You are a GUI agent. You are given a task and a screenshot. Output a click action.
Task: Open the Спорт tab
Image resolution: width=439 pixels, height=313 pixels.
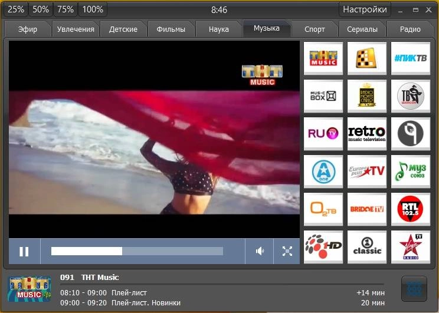pos(314,29)
